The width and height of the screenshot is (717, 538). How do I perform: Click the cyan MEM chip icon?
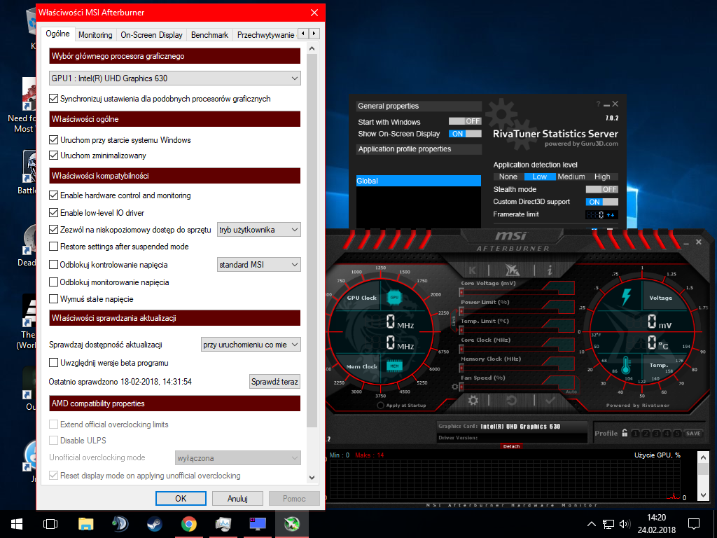(x=394, y=366)
